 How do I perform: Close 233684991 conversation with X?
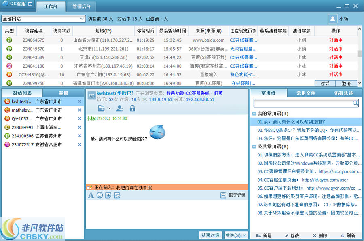tap(80, 127)
